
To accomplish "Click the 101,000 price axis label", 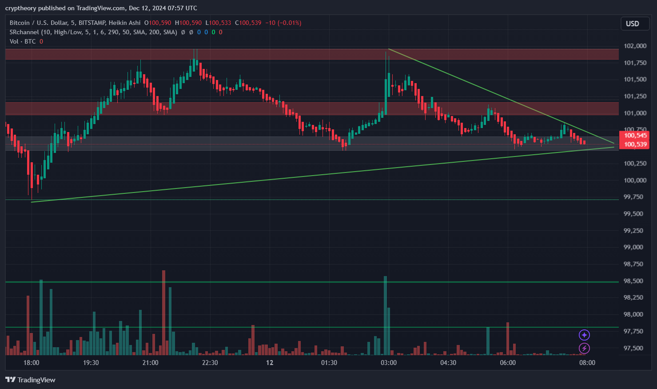I will pyautogui.click(x=635, y=113).
